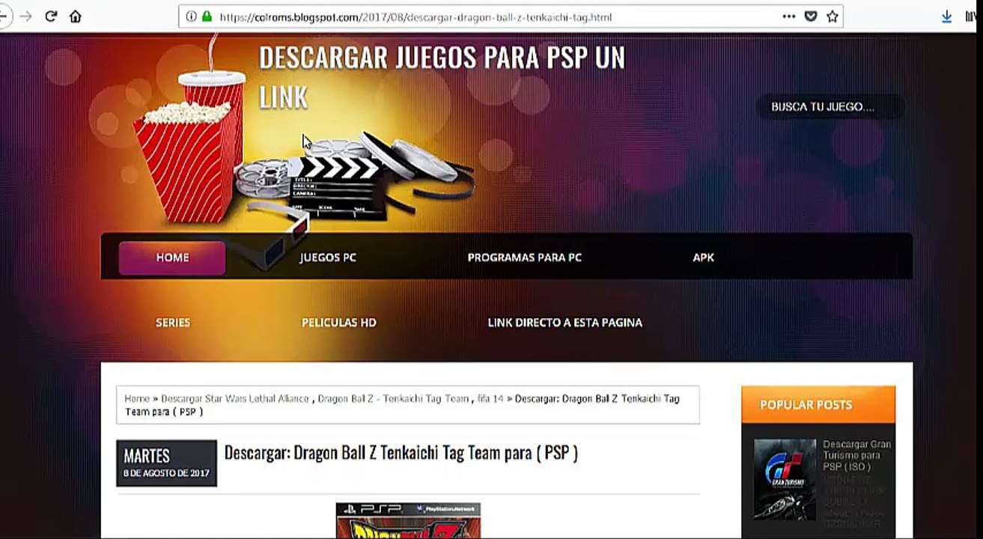Bookmark this page with the star icon
This screenshot has width=983, height=539.
(832, 16)
